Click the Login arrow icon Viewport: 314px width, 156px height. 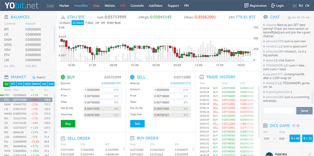[273, 6]
